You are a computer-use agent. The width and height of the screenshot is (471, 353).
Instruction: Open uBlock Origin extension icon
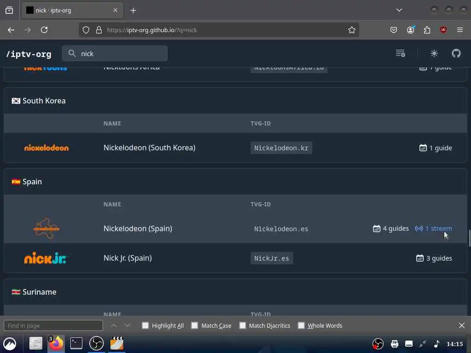(x=443, y=30)
